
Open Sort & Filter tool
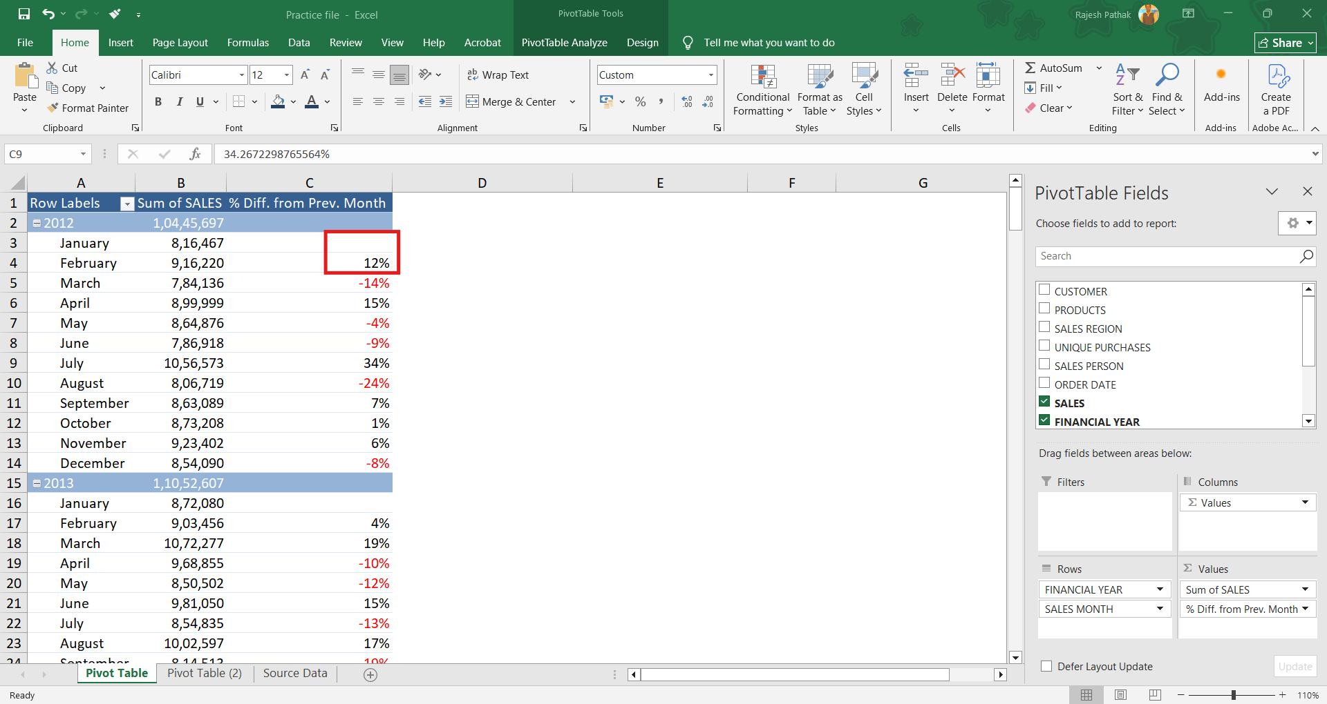pos(1127,90)
